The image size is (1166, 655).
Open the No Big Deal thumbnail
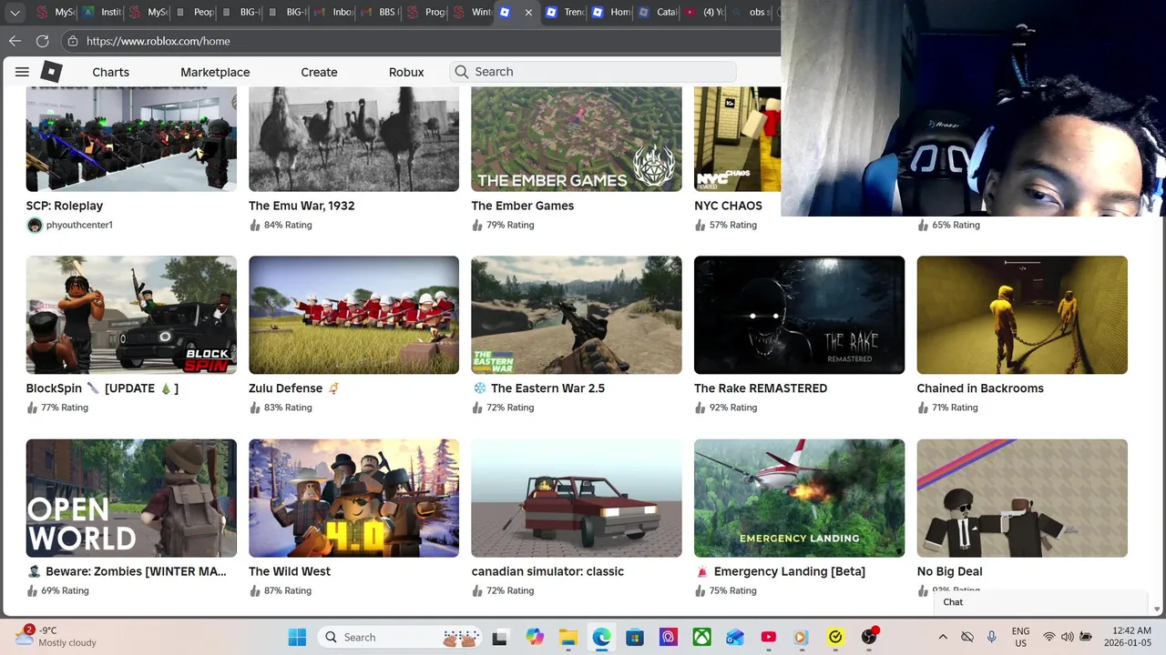[x=1022, y=499]
